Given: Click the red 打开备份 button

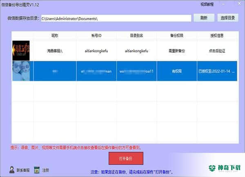Looking at the screenshot, I should (x=126, y=159).
